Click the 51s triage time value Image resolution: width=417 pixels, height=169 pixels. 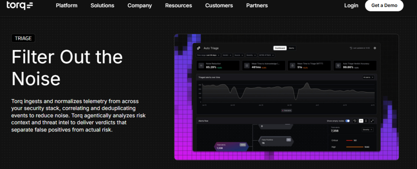pyautogui.click(x=299, y=67)
